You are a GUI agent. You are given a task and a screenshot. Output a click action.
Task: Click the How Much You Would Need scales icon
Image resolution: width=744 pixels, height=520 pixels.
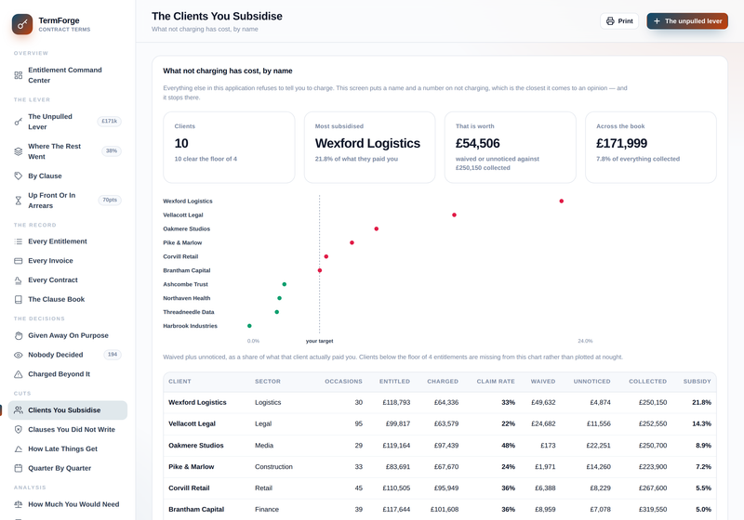[x=18, y=504]
